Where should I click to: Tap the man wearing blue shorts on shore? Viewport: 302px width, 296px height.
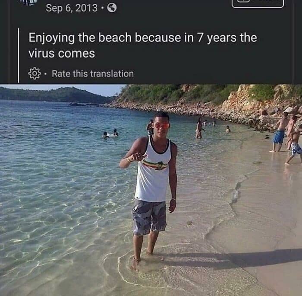(x=279, y=132)
